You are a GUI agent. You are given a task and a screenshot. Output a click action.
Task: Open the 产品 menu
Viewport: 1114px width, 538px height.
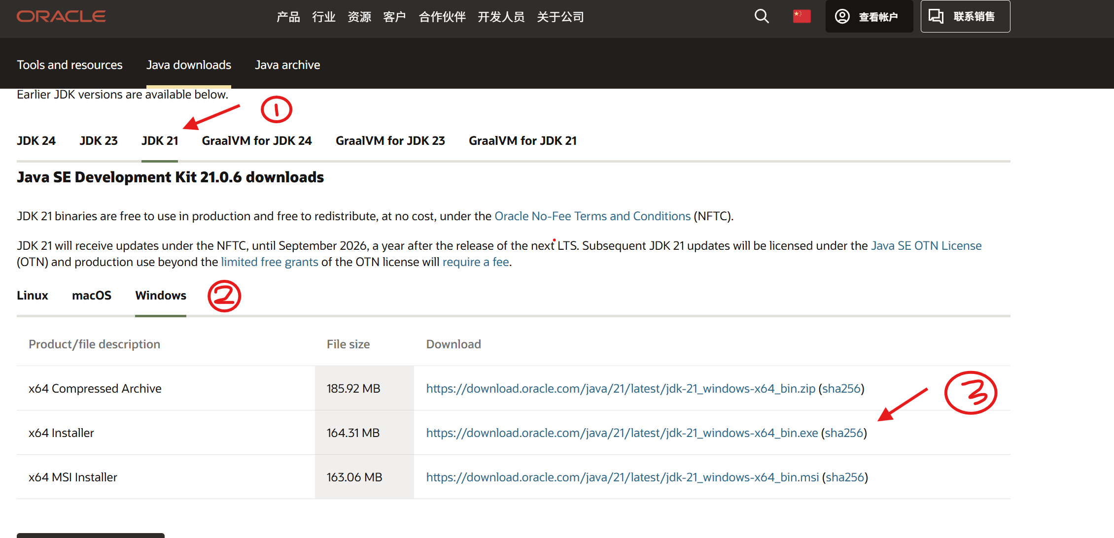click(x=288, y=17)
